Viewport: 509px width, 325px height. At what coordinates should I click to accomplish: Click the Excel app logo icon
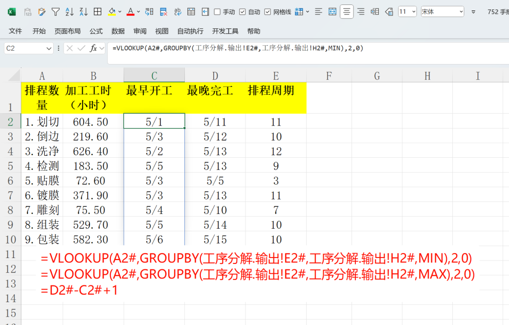point(12,12)
